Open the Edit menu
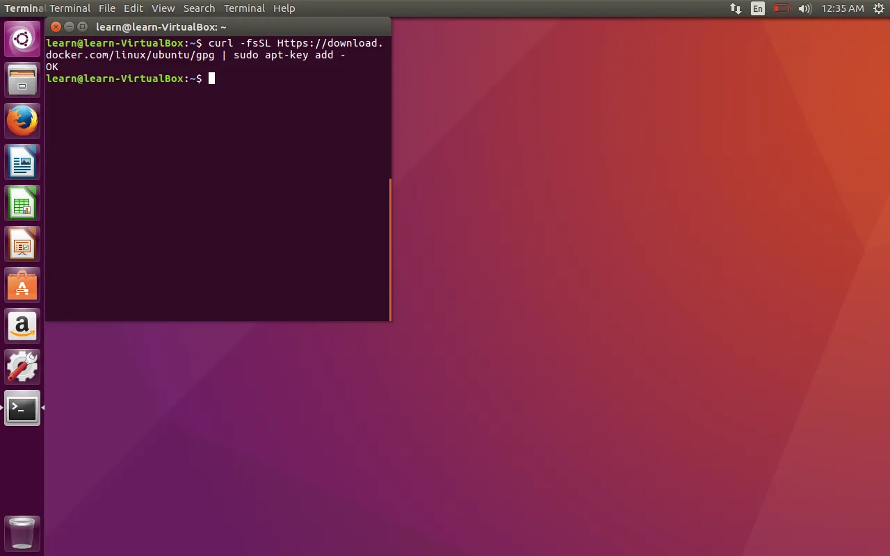This screenshot has width=890, height=556. pyautogui.click(x=133, y=8)
